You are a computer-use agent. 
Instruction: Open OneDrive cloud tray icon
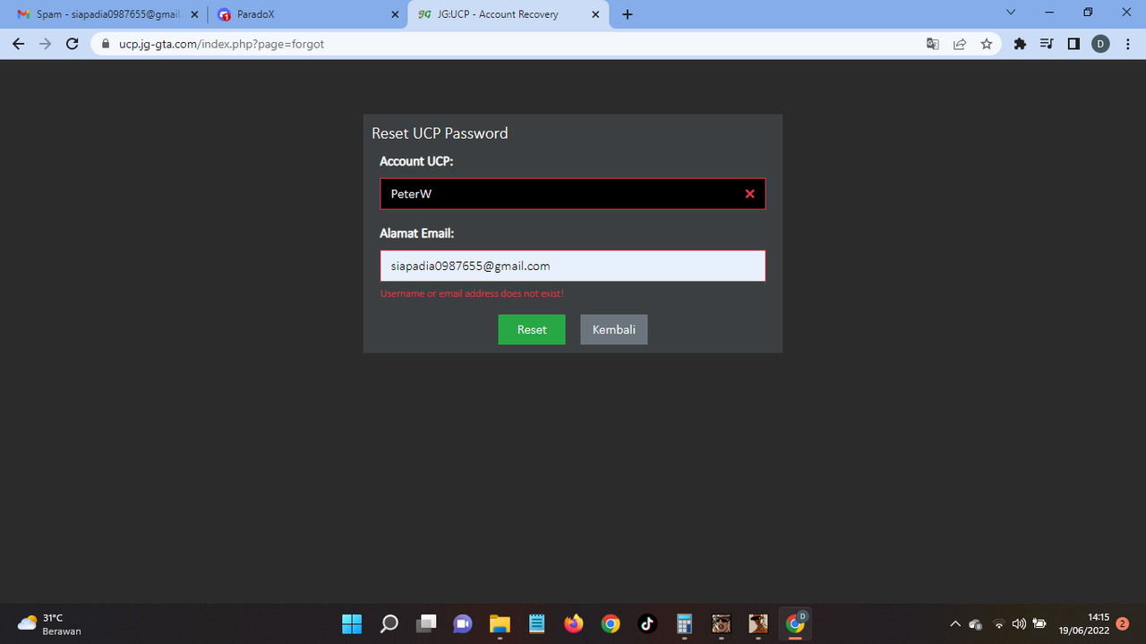(x=976, y=623)
